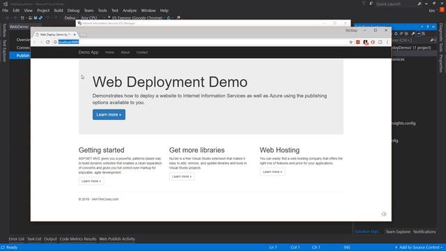Open Solution Explorer window position dropdown arrow
Screen dimensions: 446x251
pyautogui.click(x=422, y=26)
